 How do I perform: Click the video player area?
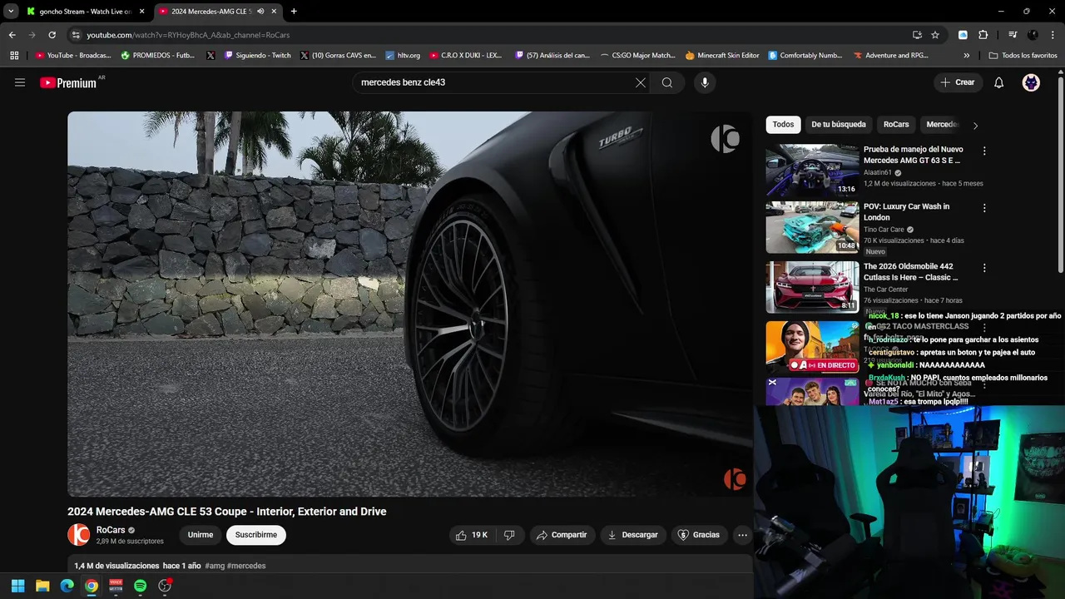point(409,304)
